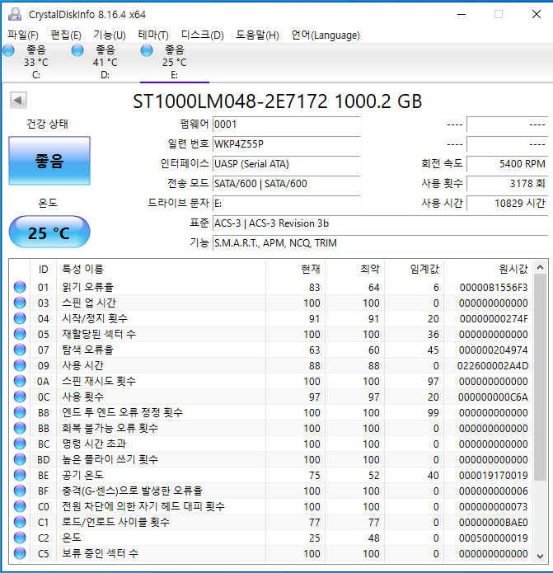Select drive E: status circle icon
Screen dimensions: 553x573
[147, 50]
